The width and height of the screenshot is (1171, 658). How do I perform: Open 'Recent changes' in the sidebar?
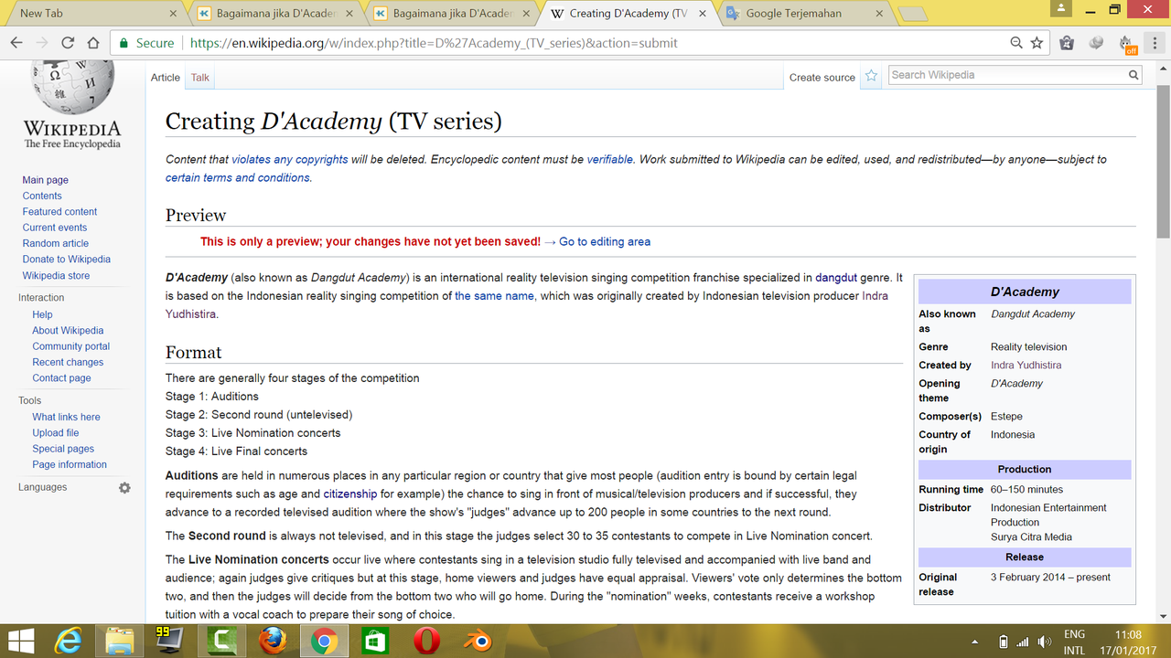(68, 363)
